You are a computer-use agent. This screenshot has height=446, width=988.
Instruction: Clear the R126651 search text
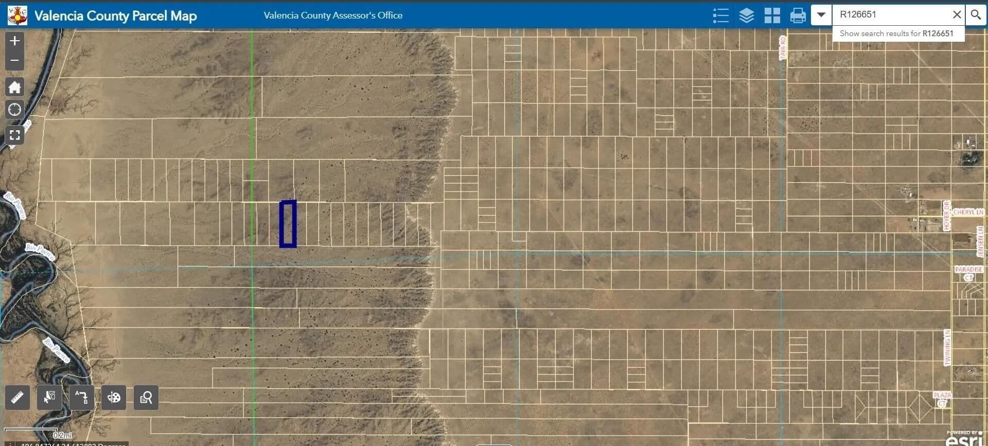pos(957,14)
